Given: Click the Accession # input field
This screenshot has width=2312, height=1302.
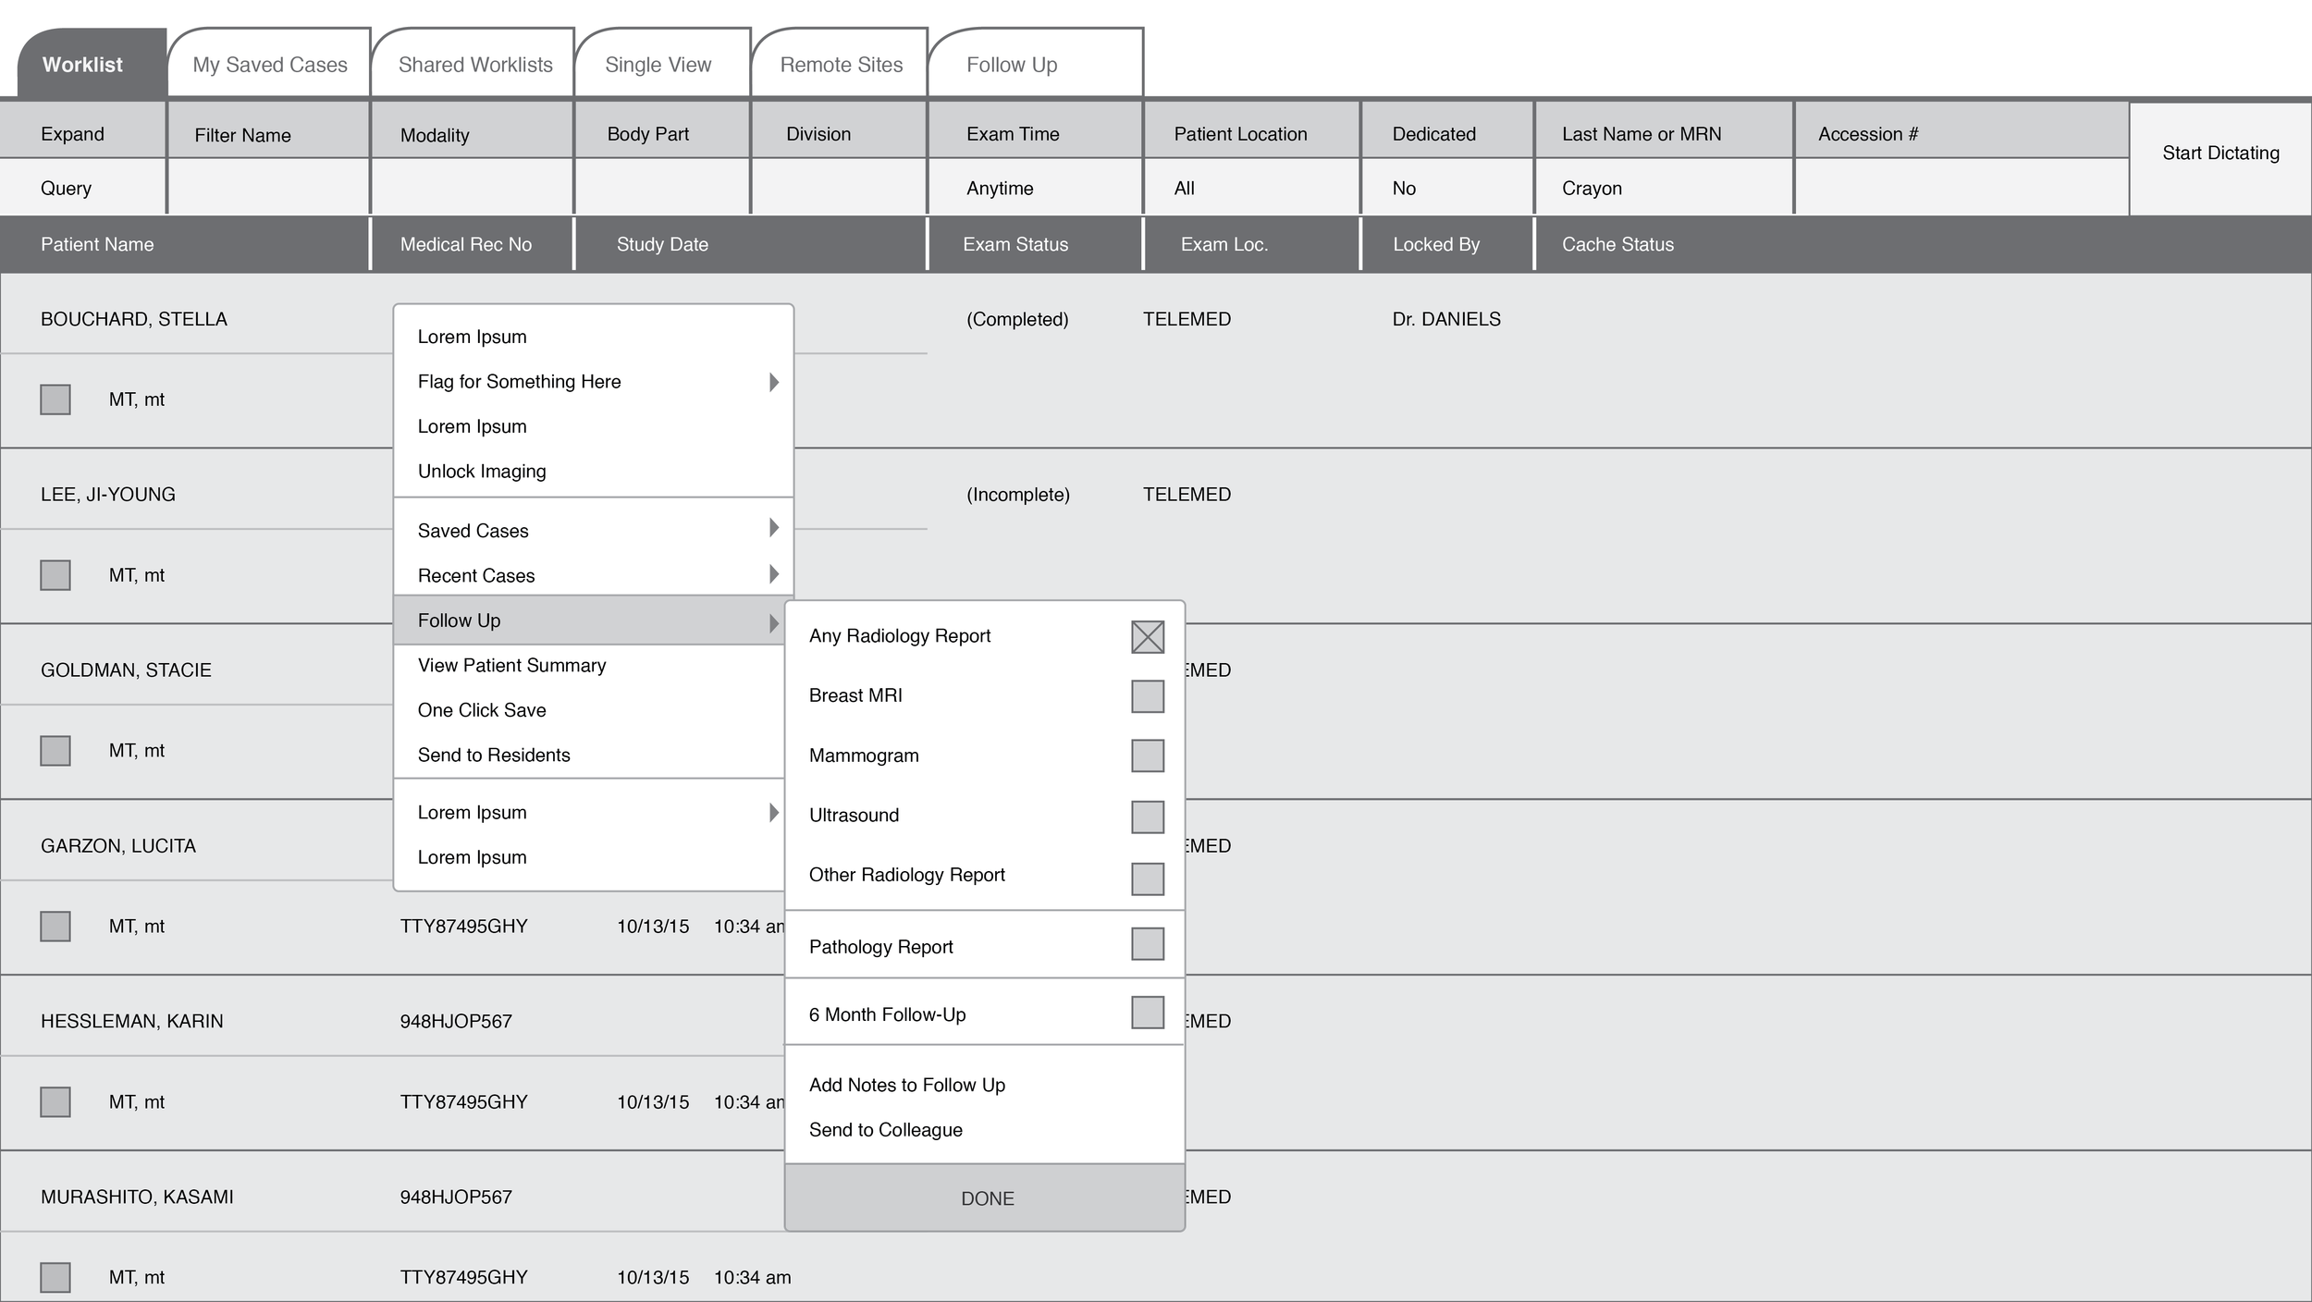Looking at the screenshot, I should pyautogui.click(x=1962, y=187).
